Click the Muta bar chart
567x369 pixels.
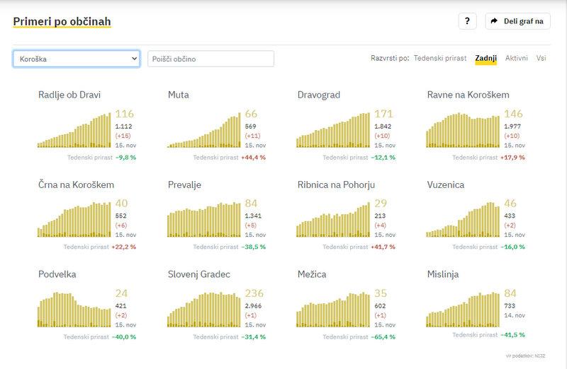tap(205, 129)
